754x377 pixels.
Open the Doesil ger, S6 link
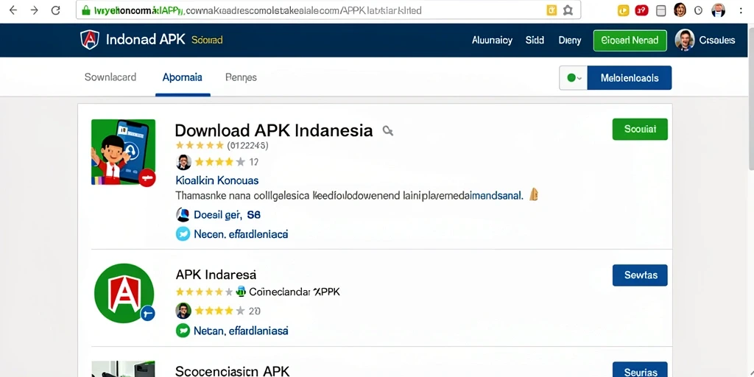[x=227, y=215]
